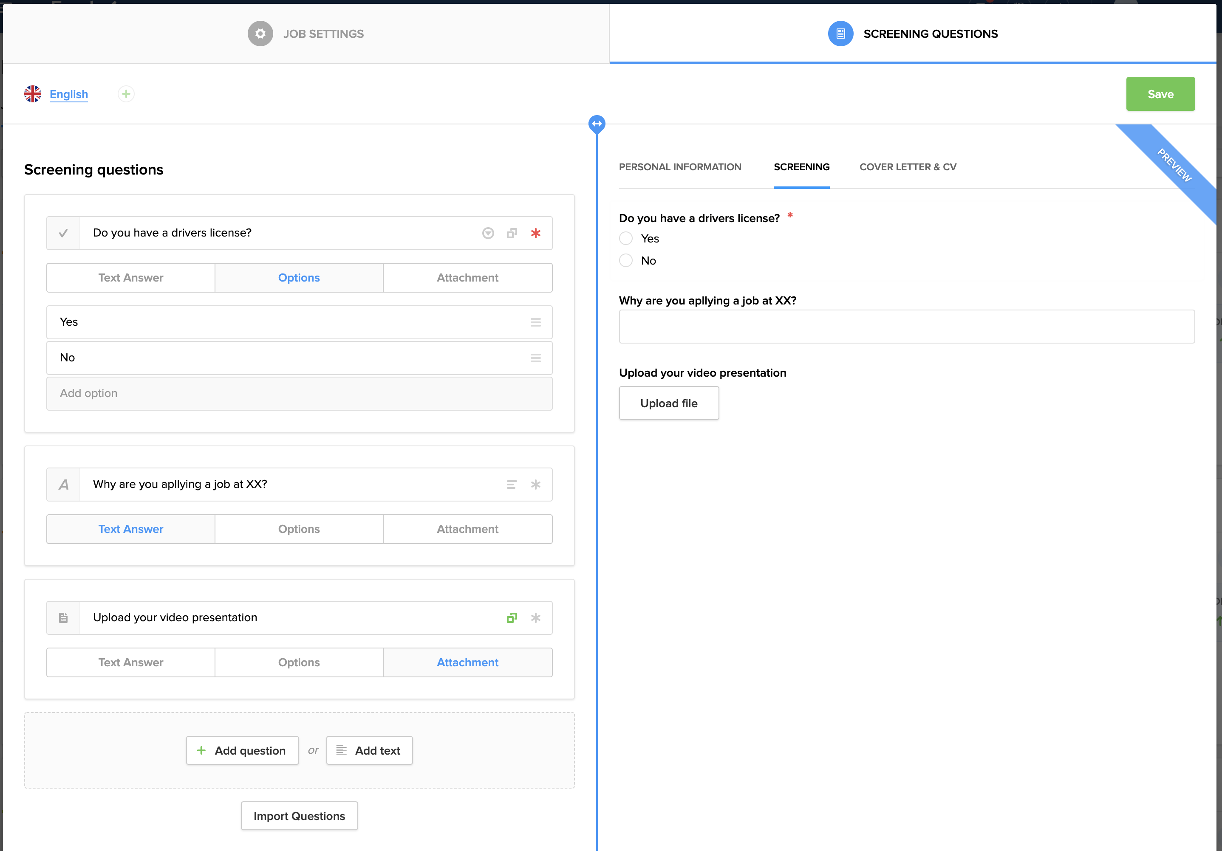This screenshot has height=851, width=1222.
Task: Open dropdown-style icon on drivers license question
Action: [488, 233]
